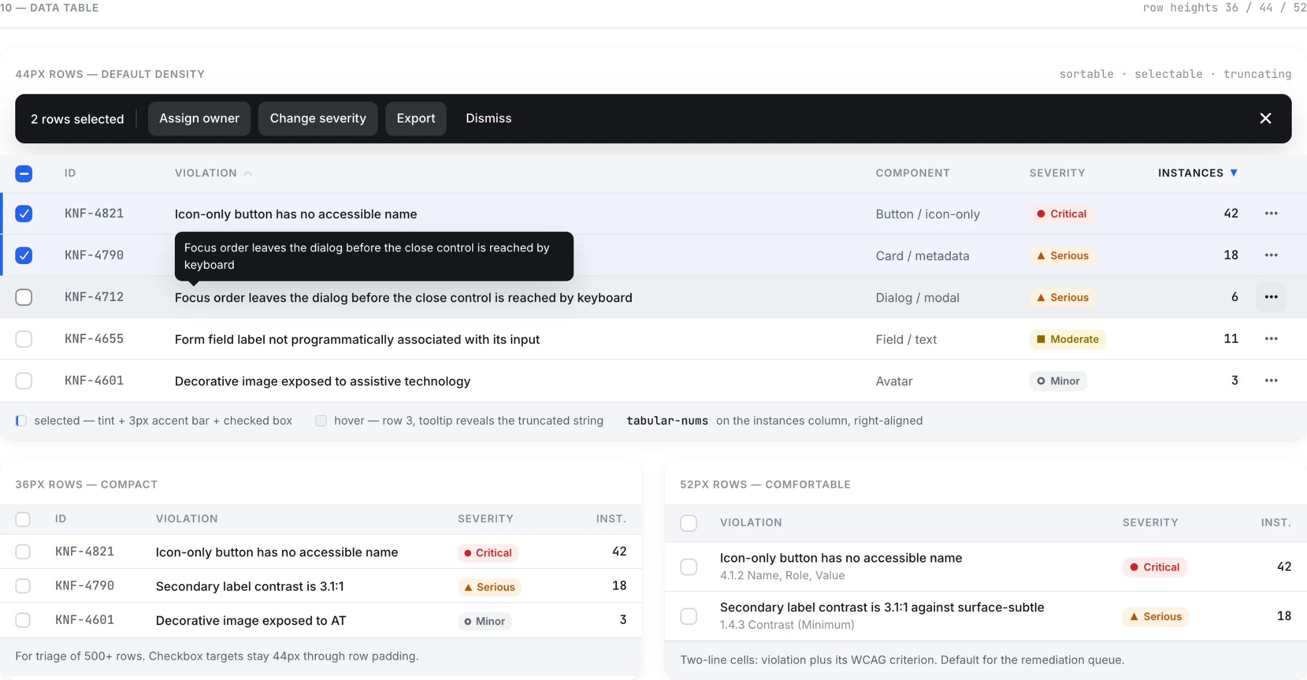Screen dimensions: 1307x680
Task: Dismiss the selected violations
Action: 488,118
